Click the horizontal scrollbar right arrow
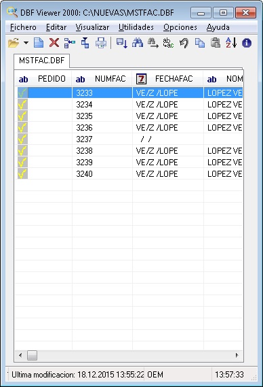263x387 pixels. click(x=237, y=356)
